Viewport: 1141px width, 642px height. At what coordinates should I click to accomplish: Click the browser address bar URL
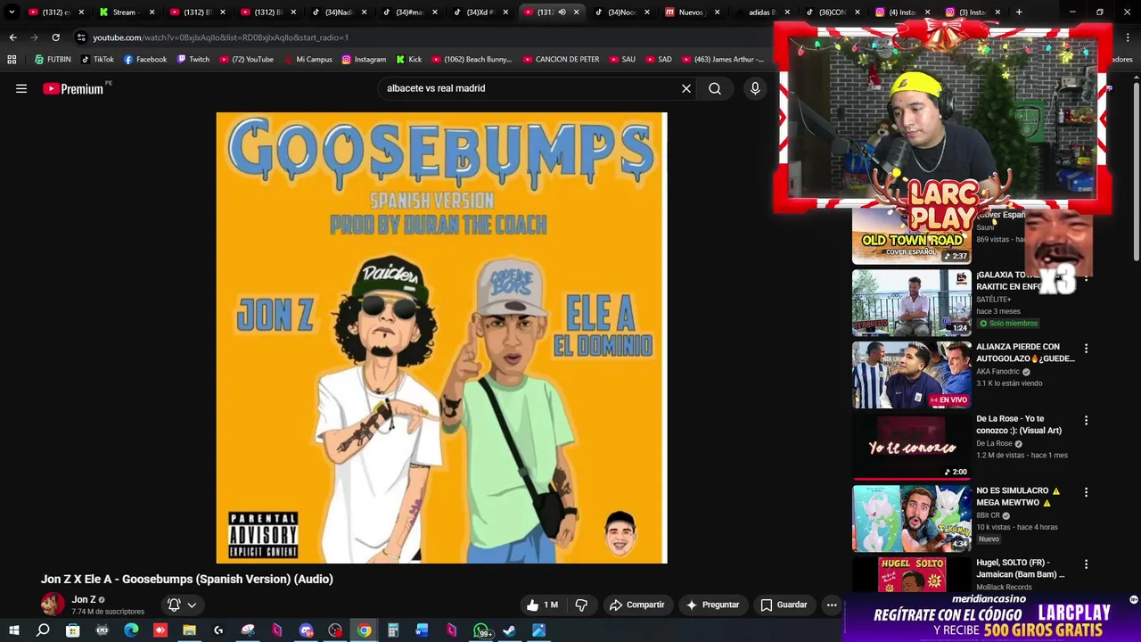220,37
